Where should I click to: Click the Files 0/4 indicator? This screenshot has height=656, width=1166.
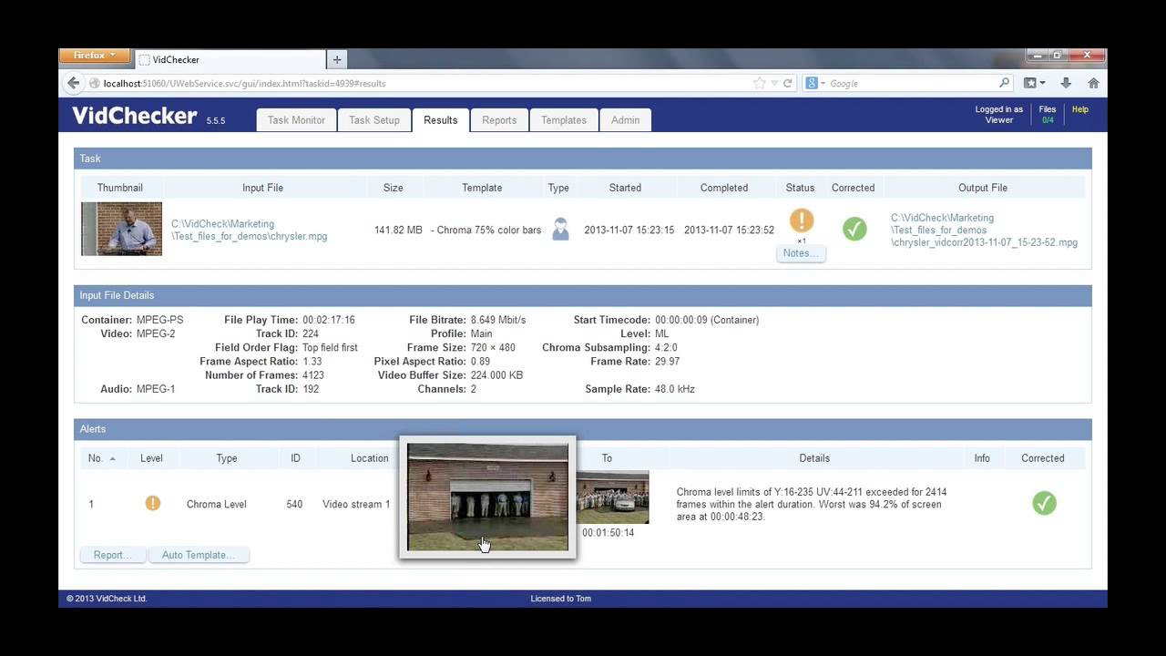1048,115
